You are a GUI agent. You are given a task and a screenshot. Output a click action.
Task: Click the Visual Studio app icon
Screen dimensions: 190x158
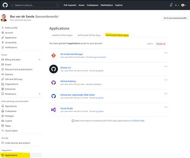coord(54,110)
